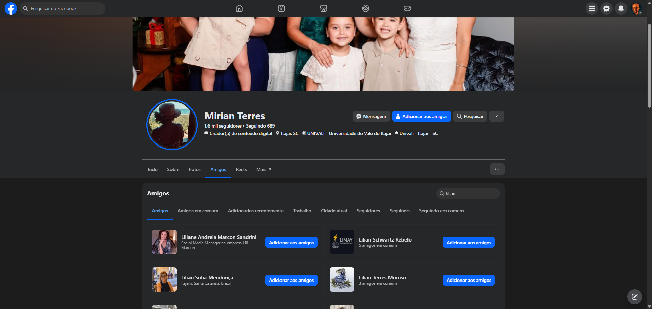Click the page vertical scrollbar
The image size is (652, 309).
pyautogui.click(x=649, y=66)
